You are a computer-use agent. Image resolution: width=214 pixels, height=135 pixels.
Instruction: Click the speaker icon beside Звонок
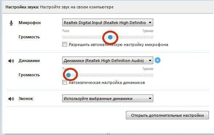[11, 99]
